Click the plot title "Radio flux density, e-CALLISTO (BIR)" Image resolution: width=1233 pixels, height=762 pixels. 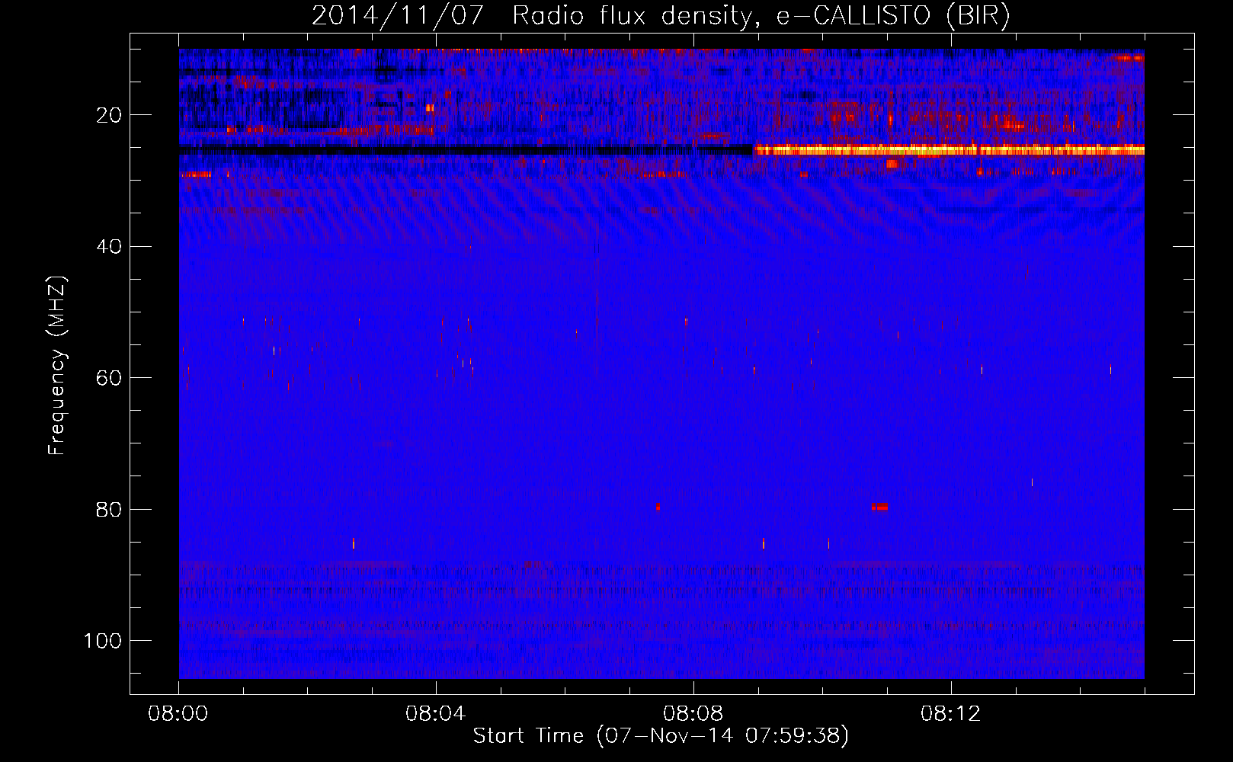click(761, 16)
